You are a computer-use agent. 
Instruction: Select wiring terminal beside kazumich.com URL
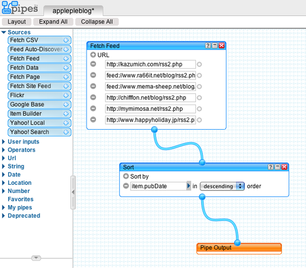click(199, 64)
